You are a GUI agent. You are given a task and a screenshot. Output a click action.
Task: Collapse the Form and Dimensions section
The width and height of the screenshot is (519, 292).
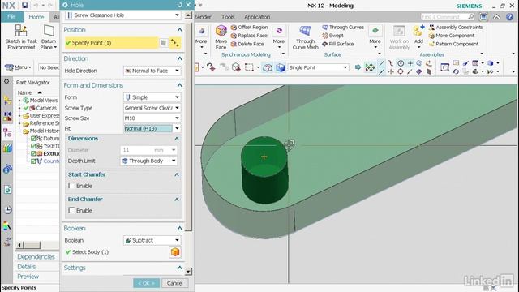pos(180,85)
